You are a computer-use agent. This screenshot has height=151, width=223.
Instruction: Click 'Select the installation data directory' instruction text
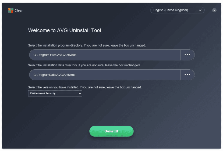(x=84, y=65)
